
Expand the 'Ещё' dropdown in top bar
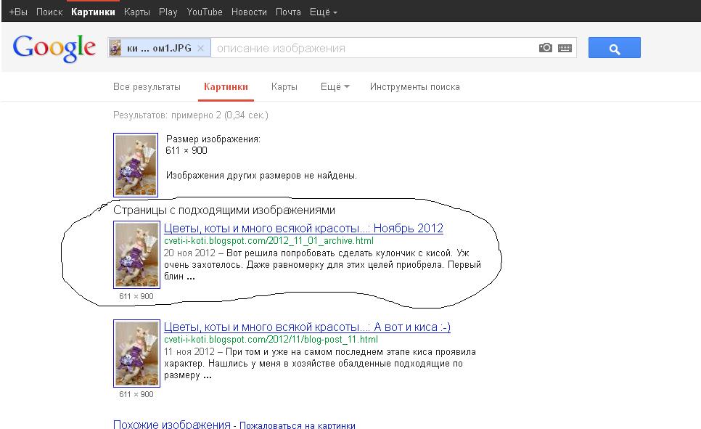(x=323, y=12)
